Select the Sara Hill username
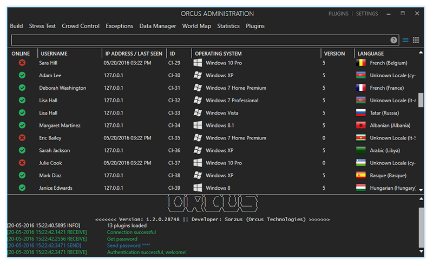The height and width of the screenshot is (266, 433). (48, 63)
